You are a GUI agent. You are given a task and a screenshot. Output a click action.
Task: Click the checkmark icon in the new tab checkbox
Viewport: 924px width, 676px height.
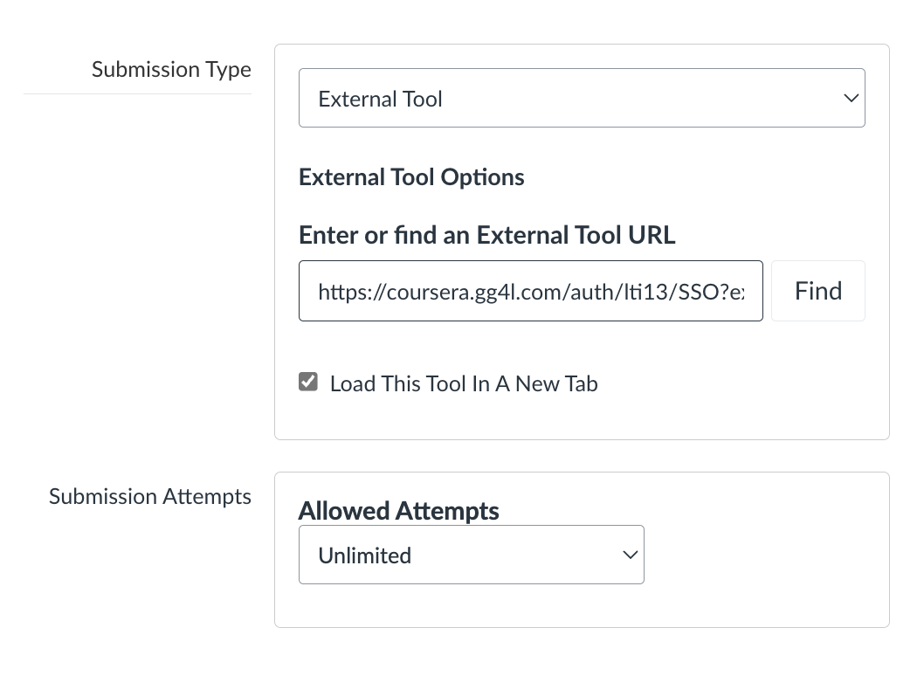tap(308, 382)
